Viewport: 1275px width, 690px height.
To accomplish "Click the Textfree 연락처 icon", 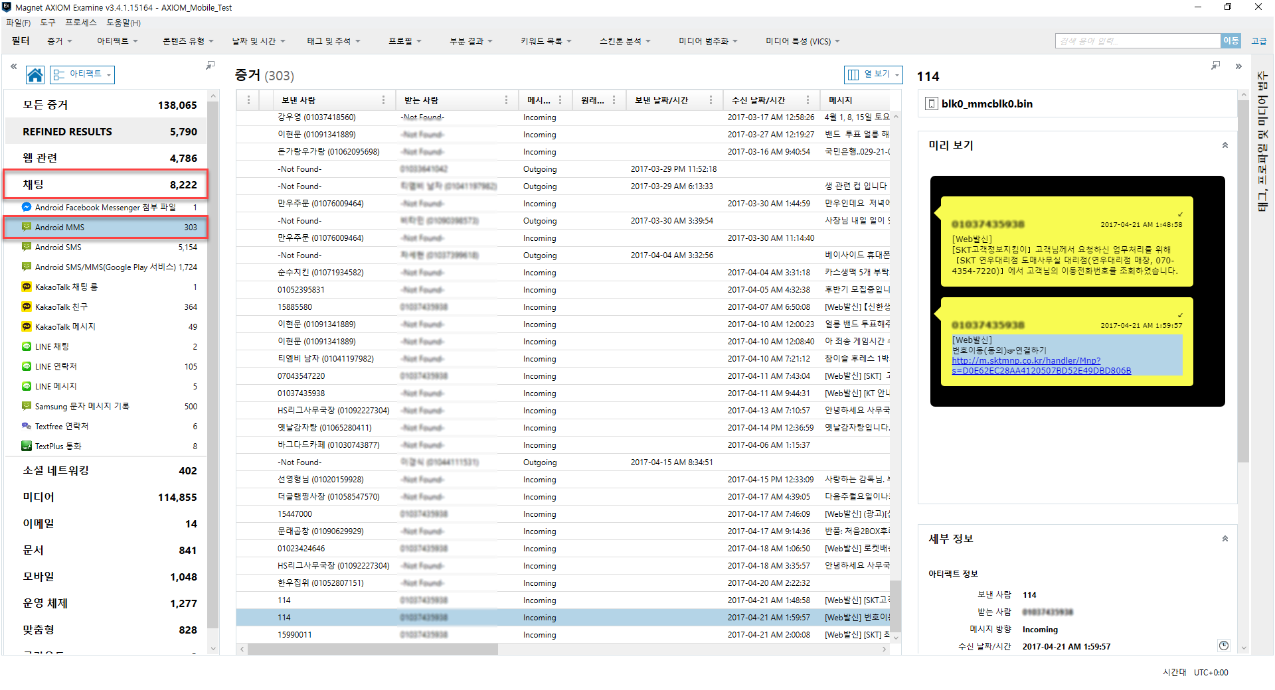I will 27,426.
